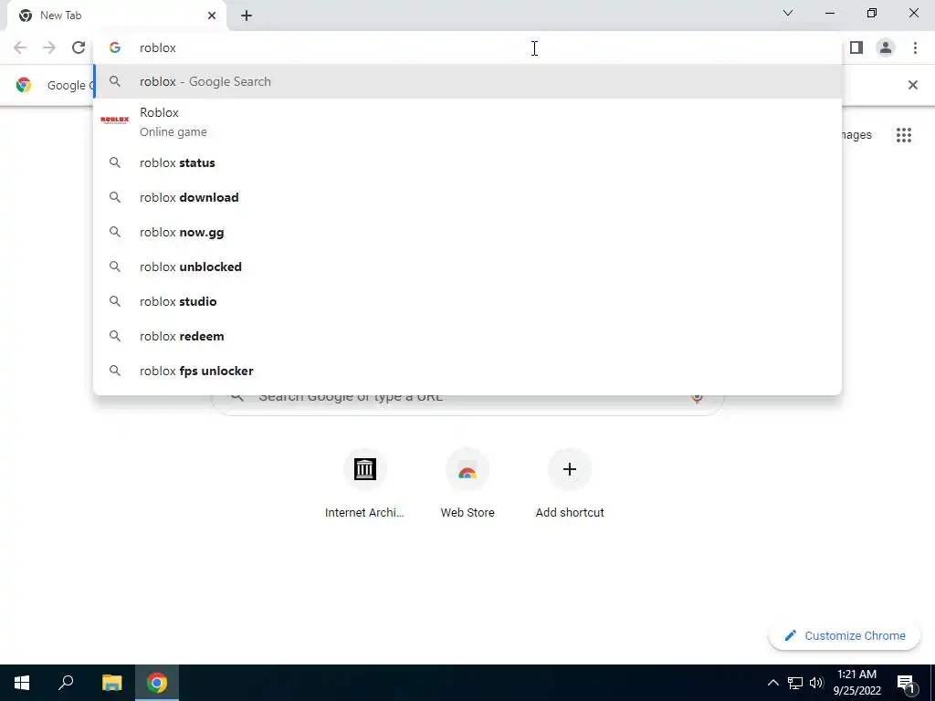The width and height of the screenshot is (935, 701).
Task: Open Chrome's three-dot menu
Action: 915,47
